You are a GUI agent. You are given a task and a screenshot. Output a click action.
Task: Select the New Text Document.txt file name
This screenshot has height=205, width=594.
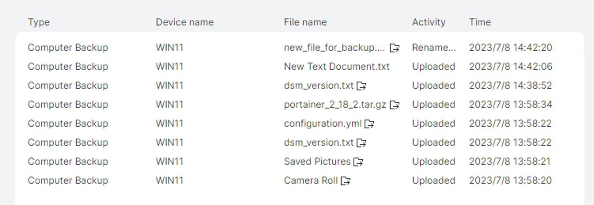[337, 66]
